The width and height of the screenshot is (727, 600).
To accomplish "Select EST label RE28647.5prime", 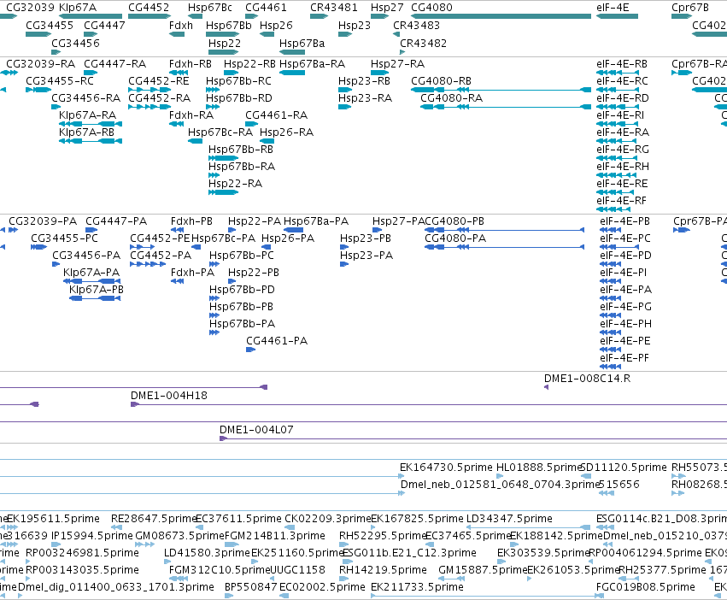I will (154, 518).
